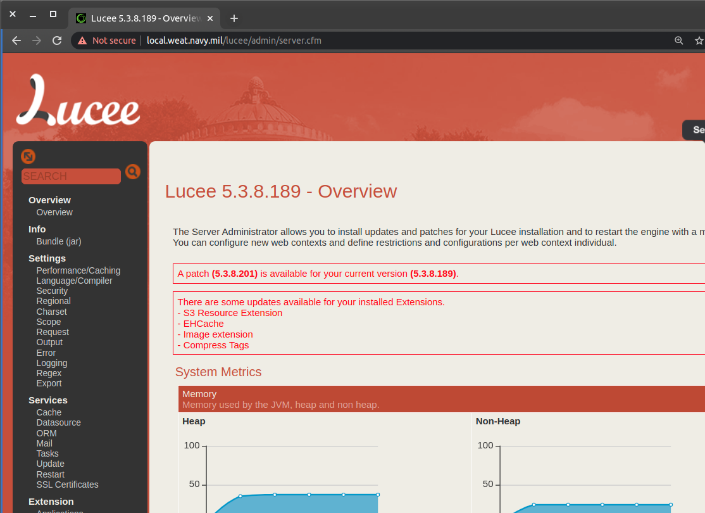Open Bundle (jar) page
This screenshot has height=513, width=705.
pyautogui.click(x=59, y=242)
